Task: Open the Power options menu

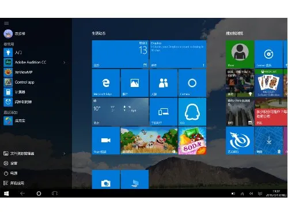Action: [10, 173]
